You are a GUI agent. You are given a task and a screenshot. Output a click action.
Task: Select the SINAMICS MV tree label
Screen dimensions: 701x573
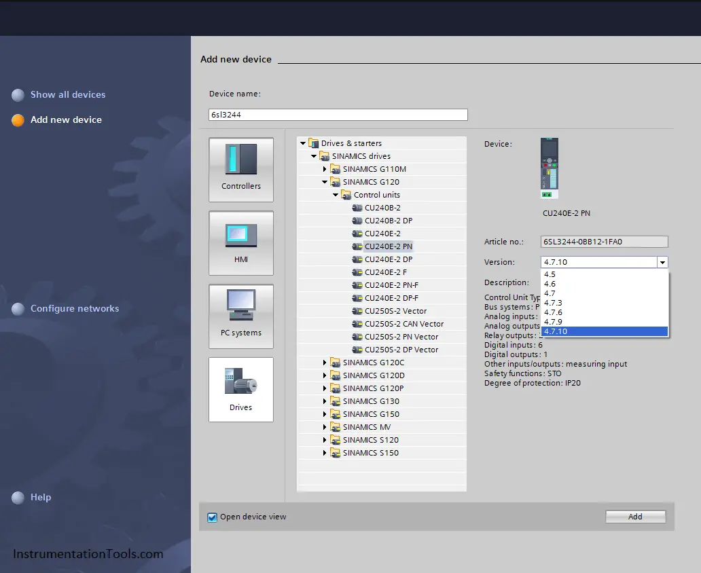pyautogui.click(x=367, y=427)
